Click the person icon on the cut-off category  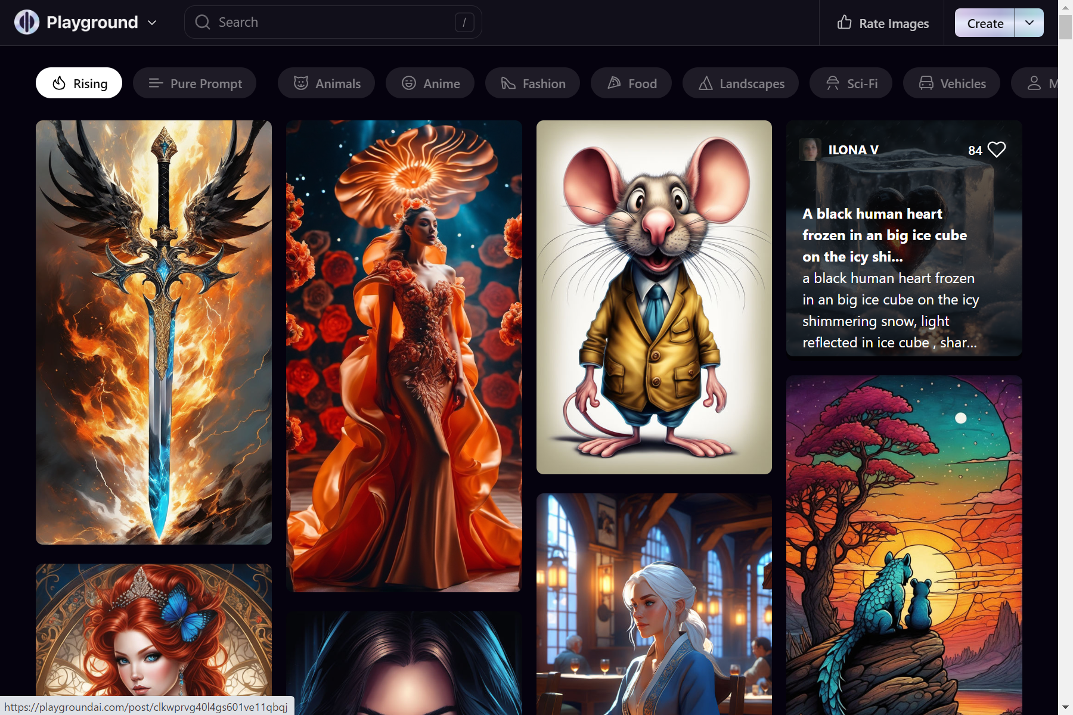[1034, 83]
